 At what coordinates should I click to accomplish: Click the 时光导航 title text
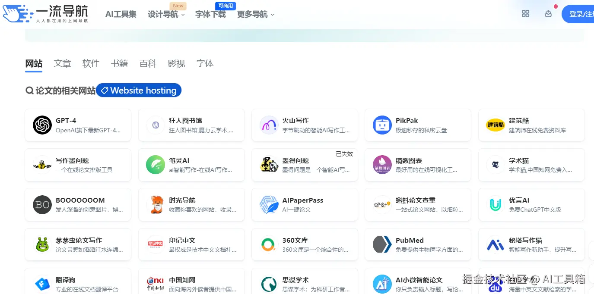182,200
